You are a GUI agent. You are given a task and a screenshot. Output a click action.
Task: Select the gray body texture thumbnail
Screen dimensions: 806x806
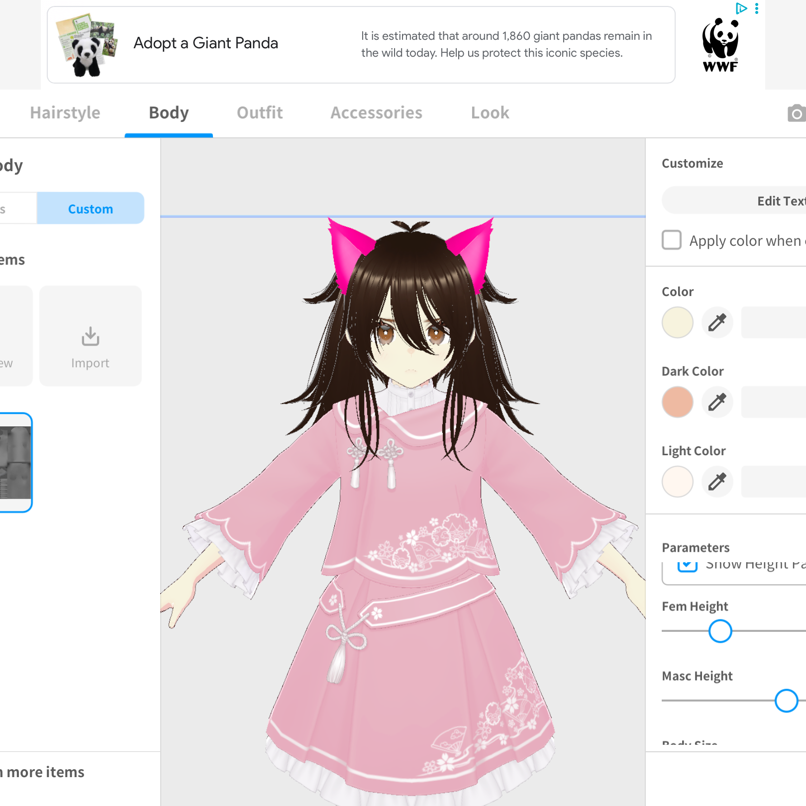pos(16,462)
